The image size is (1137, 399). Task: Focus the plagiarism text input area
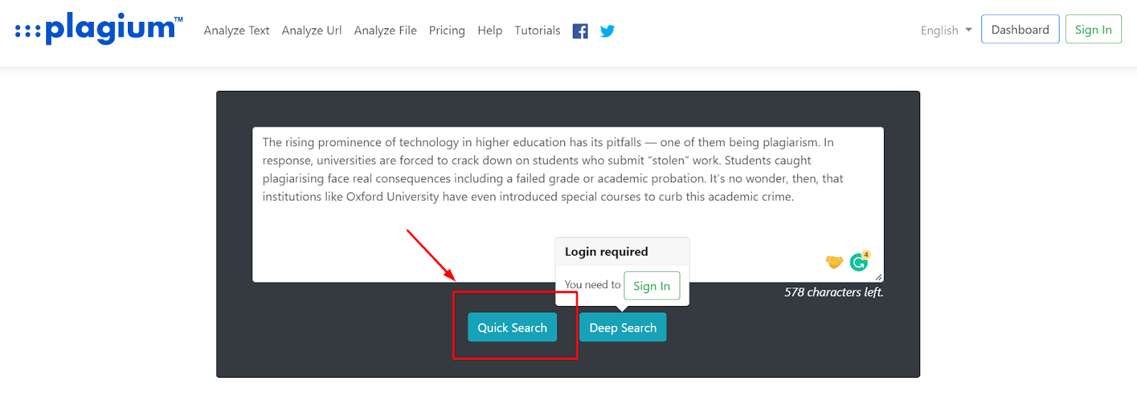[x=497, y=227]
